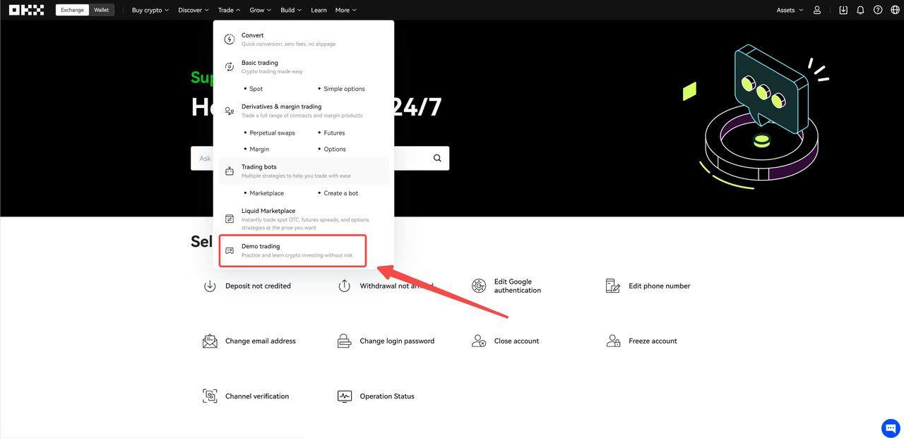Collapse the Trade menu
This screenshot has width=904, height=438.
click(x=230, y=10)
